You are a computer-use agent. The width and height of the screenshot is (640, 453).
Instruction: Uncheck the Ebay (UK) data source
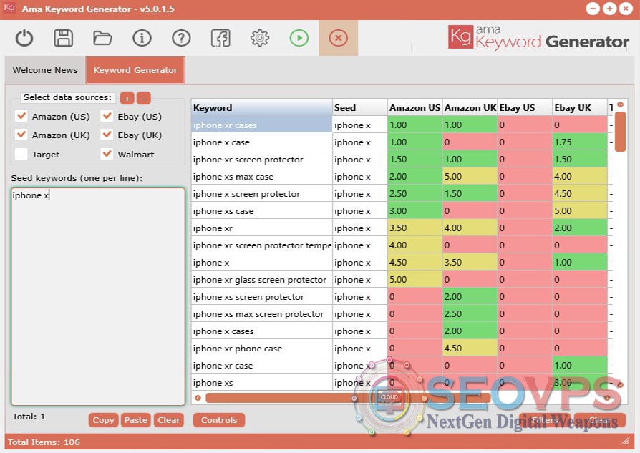pyautogui.click(x=107, y=135)
